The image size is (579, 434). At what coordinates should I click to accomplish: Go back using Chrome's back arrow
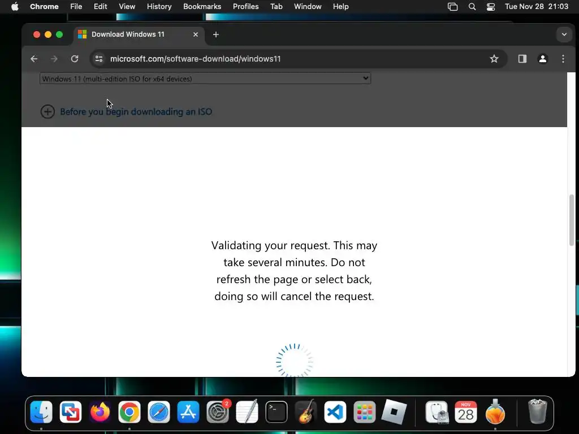(34, 59)
